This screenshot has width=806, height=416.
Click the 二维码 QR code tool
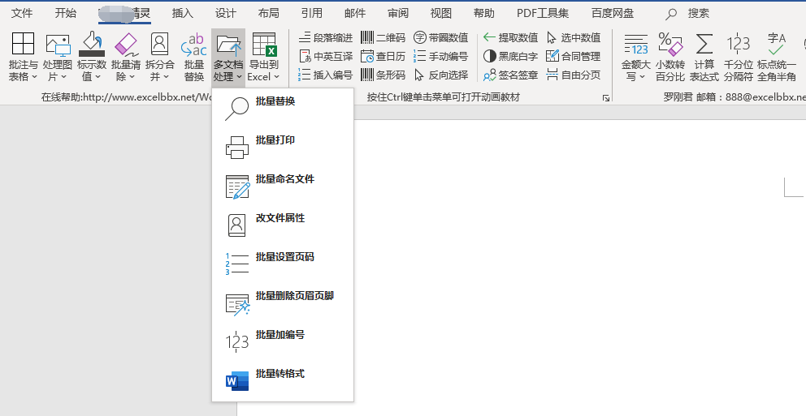pyautogui.click(x=383, y=37)
